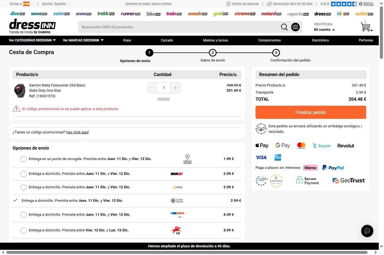This screenshot has height=255, width=384.
Task: Open the diveinn store logo
Action: pos(18,14)
